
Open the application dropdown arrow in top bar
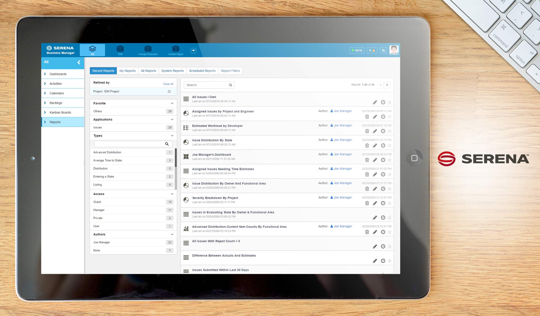193,50
